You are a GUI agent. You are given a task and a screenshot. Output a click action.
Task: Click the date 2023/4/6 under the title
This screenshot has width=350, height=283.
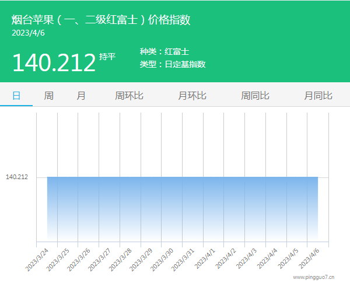pyautogui.click(x=28, y=33)
